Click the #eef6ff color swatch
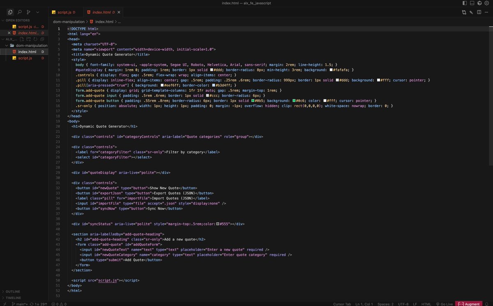Screen dimensions: 493x306 coord(163,85)
